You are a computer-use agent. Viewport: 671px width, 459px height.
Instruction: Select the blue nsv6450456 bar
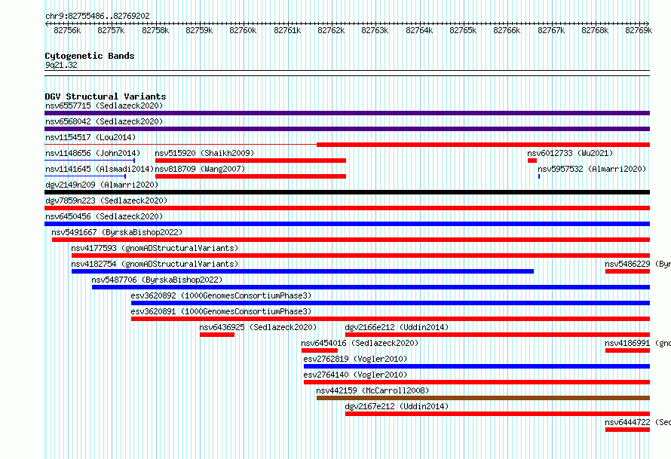(x=347, y=224)
